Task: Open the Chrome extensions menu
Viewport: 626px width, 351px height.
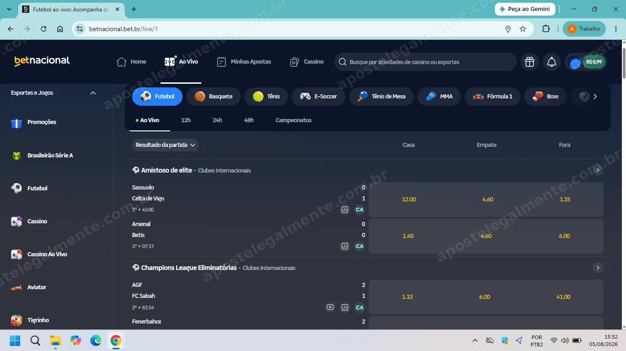Action: [546, 29]
